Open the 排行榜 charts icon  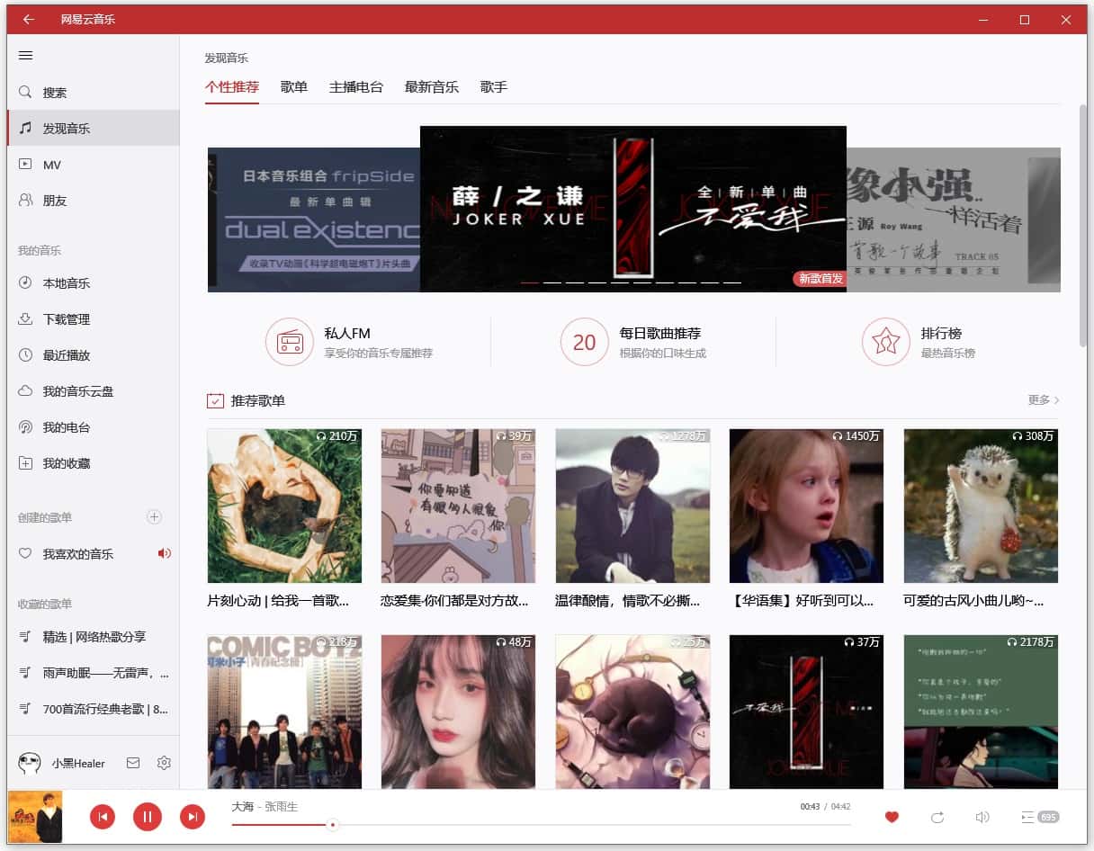coord(886,342)
